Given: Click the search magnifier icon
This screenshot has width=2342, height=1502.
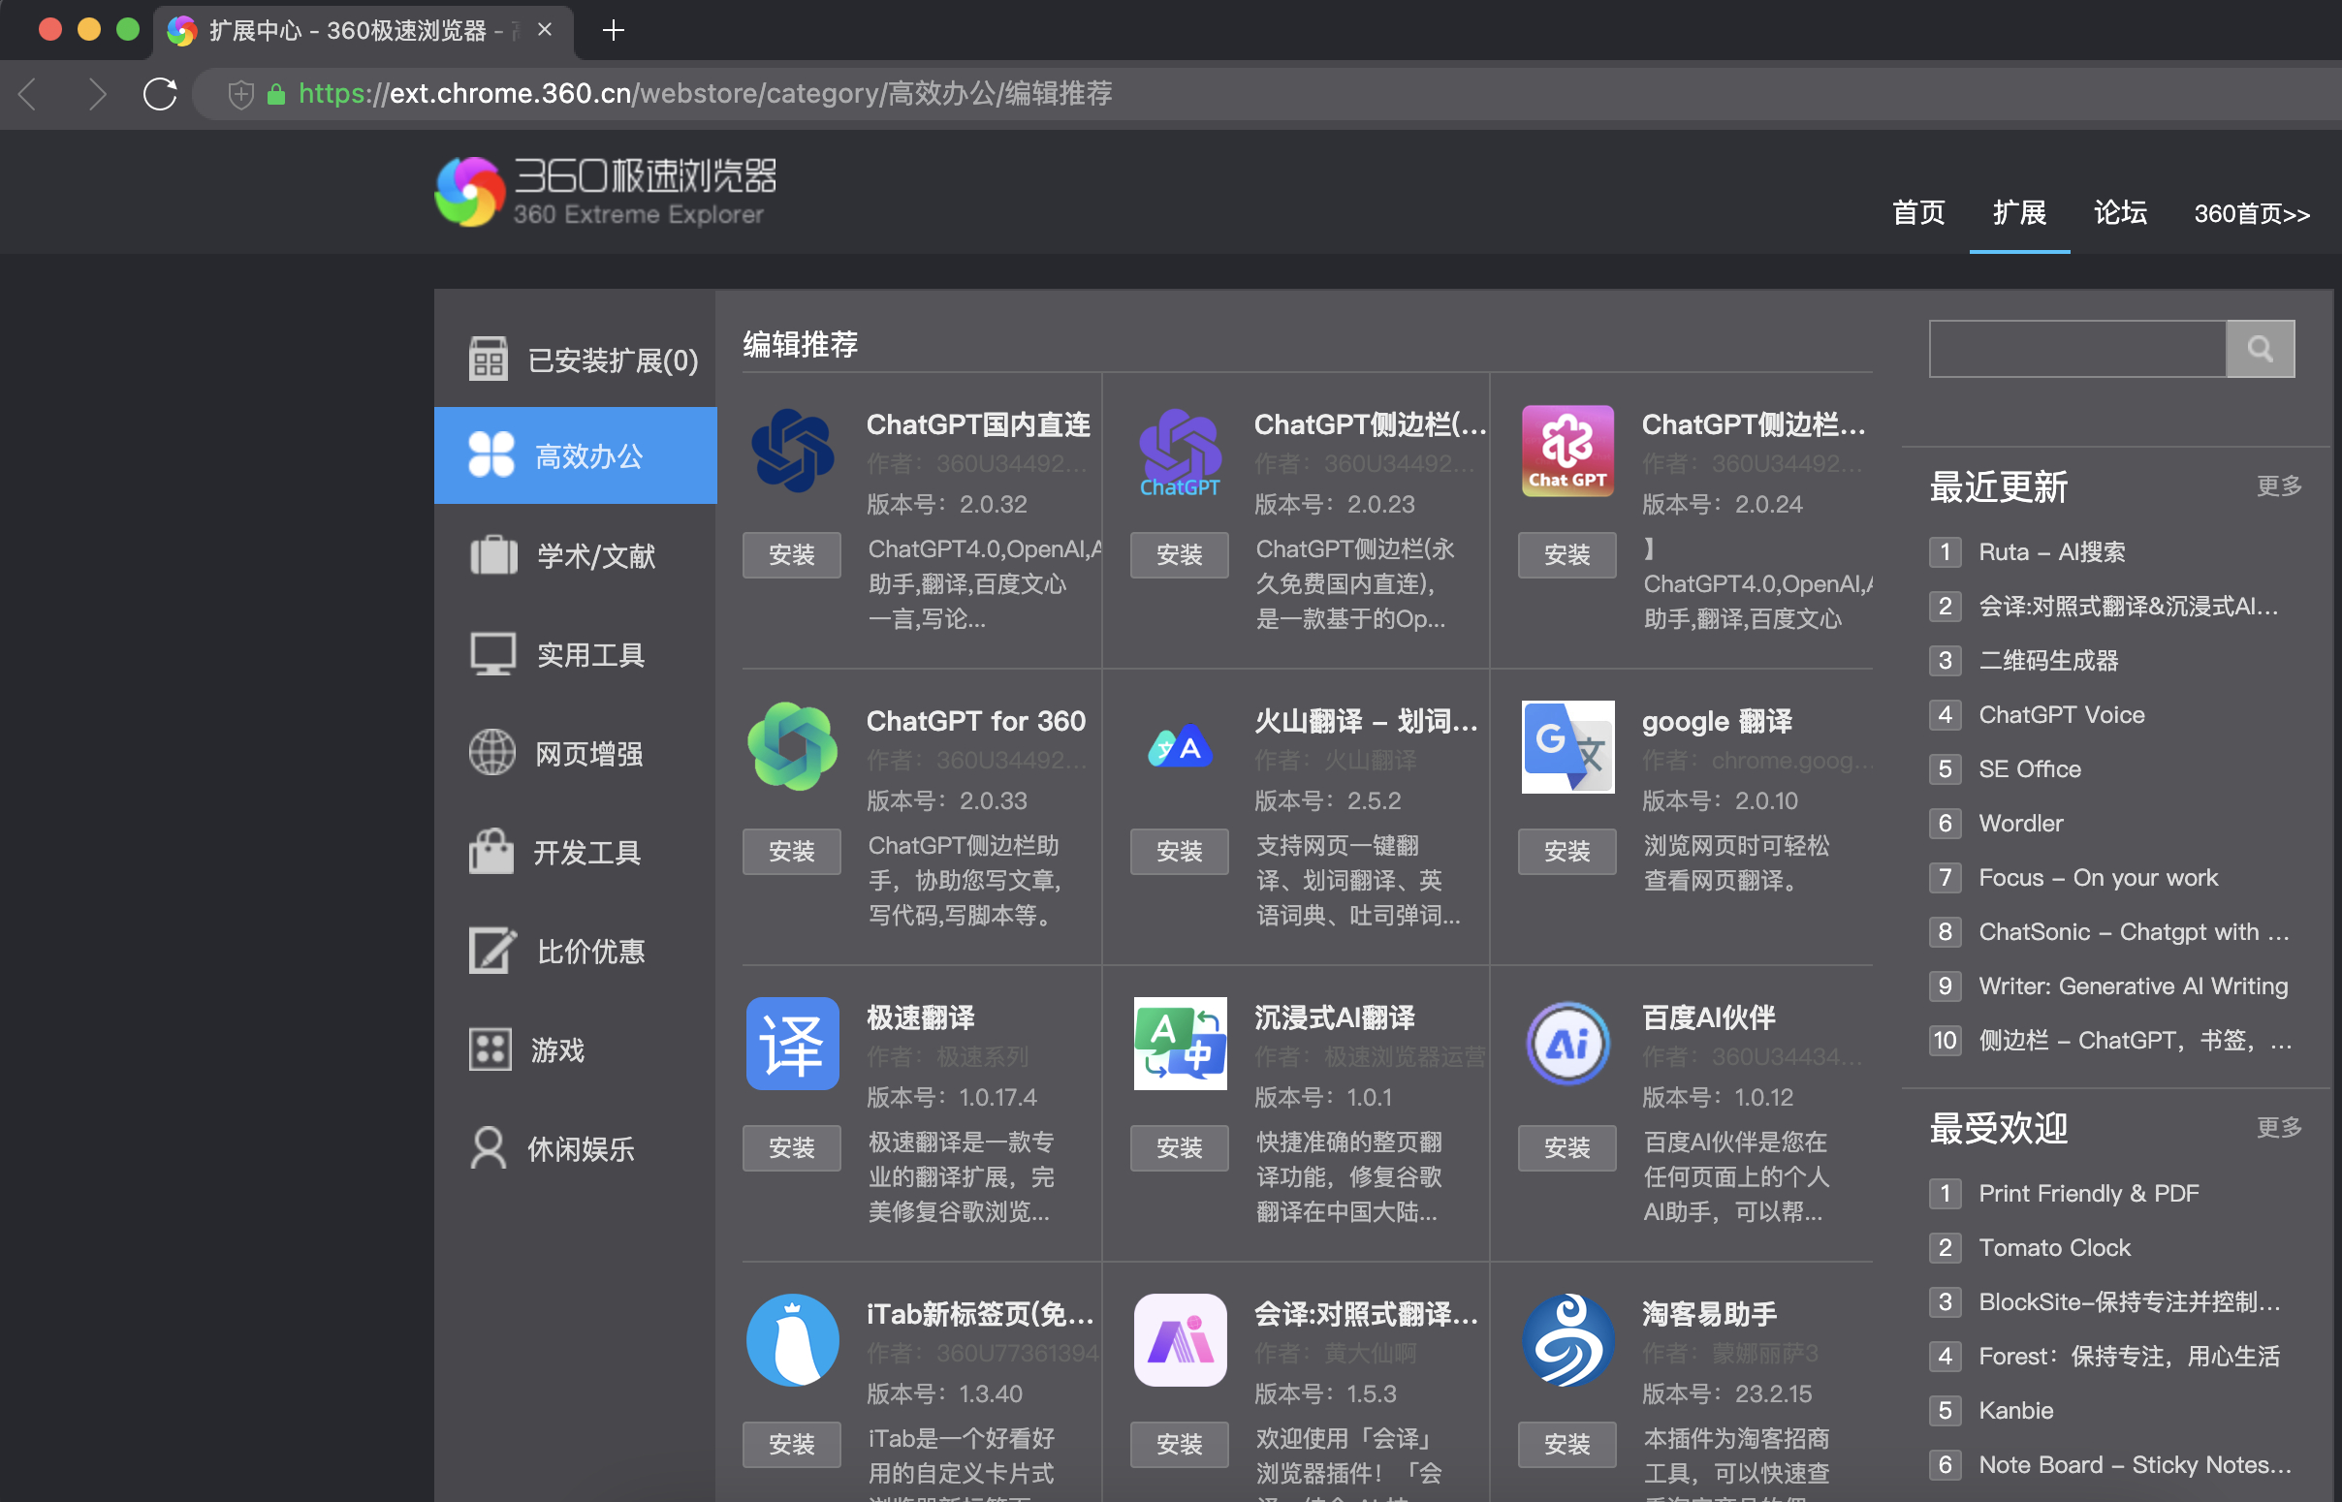Looking at the screenshot, I should (2261, 348).
